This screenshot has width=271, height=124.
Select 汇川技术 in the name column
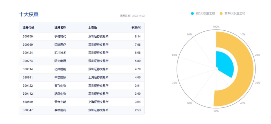(x=60, y=53)
